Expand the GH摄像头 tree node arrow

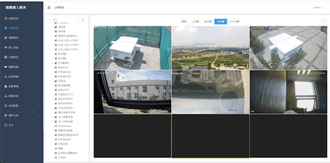click(x=52, y=63)
